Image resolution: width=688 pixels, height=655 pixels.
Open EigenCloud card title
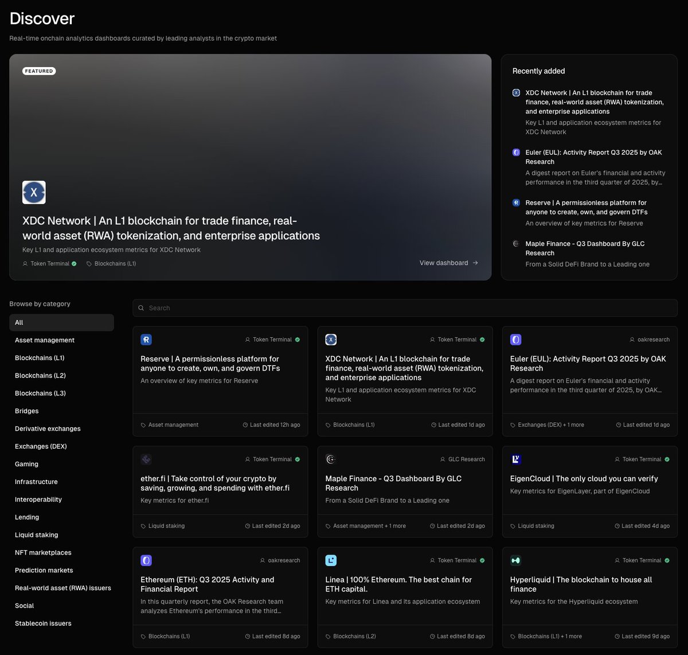(x=584, y=479)
